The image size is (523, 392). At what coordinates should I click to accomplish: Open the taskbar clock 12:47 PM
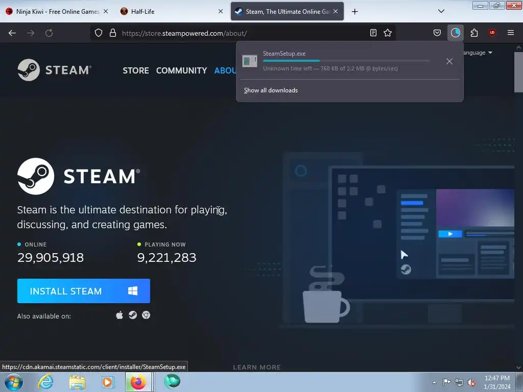pos(497,382)
